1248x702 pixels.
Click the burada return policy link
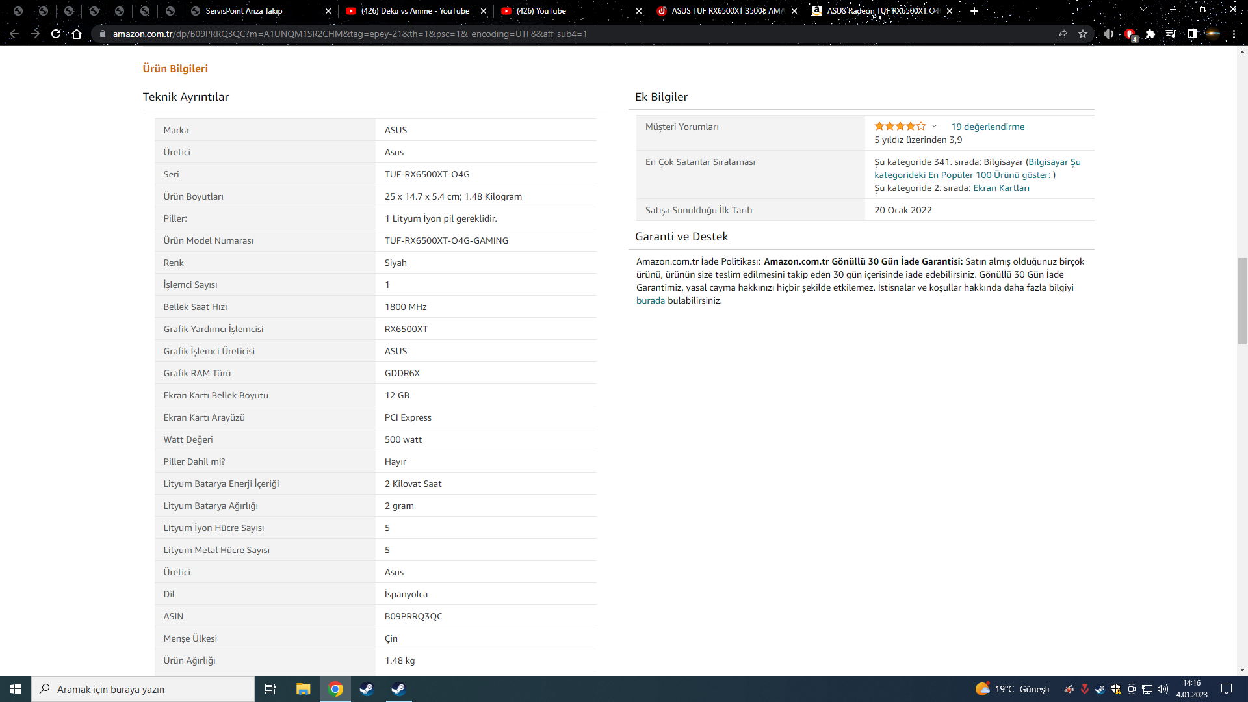pyautogui.click(x=650, y=300)
